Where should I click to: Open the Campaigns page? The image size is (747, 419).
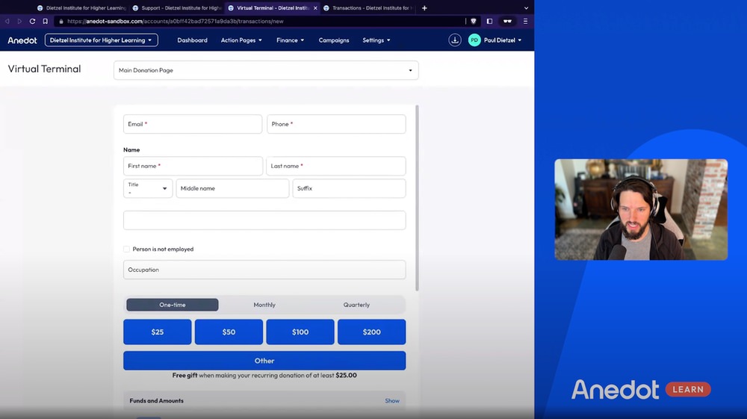[333, 40]
